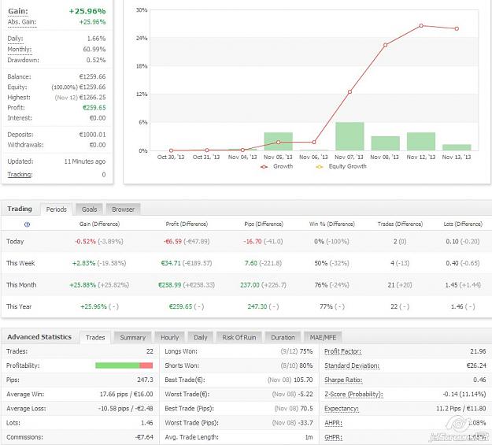492x445 pixels.
Task: Click the blue help question mark icon
Action: click(x=27, y=224)
